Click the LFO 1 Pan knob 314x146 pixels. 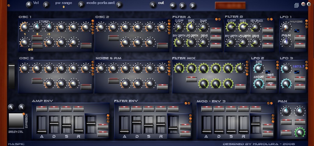[286, 42]
